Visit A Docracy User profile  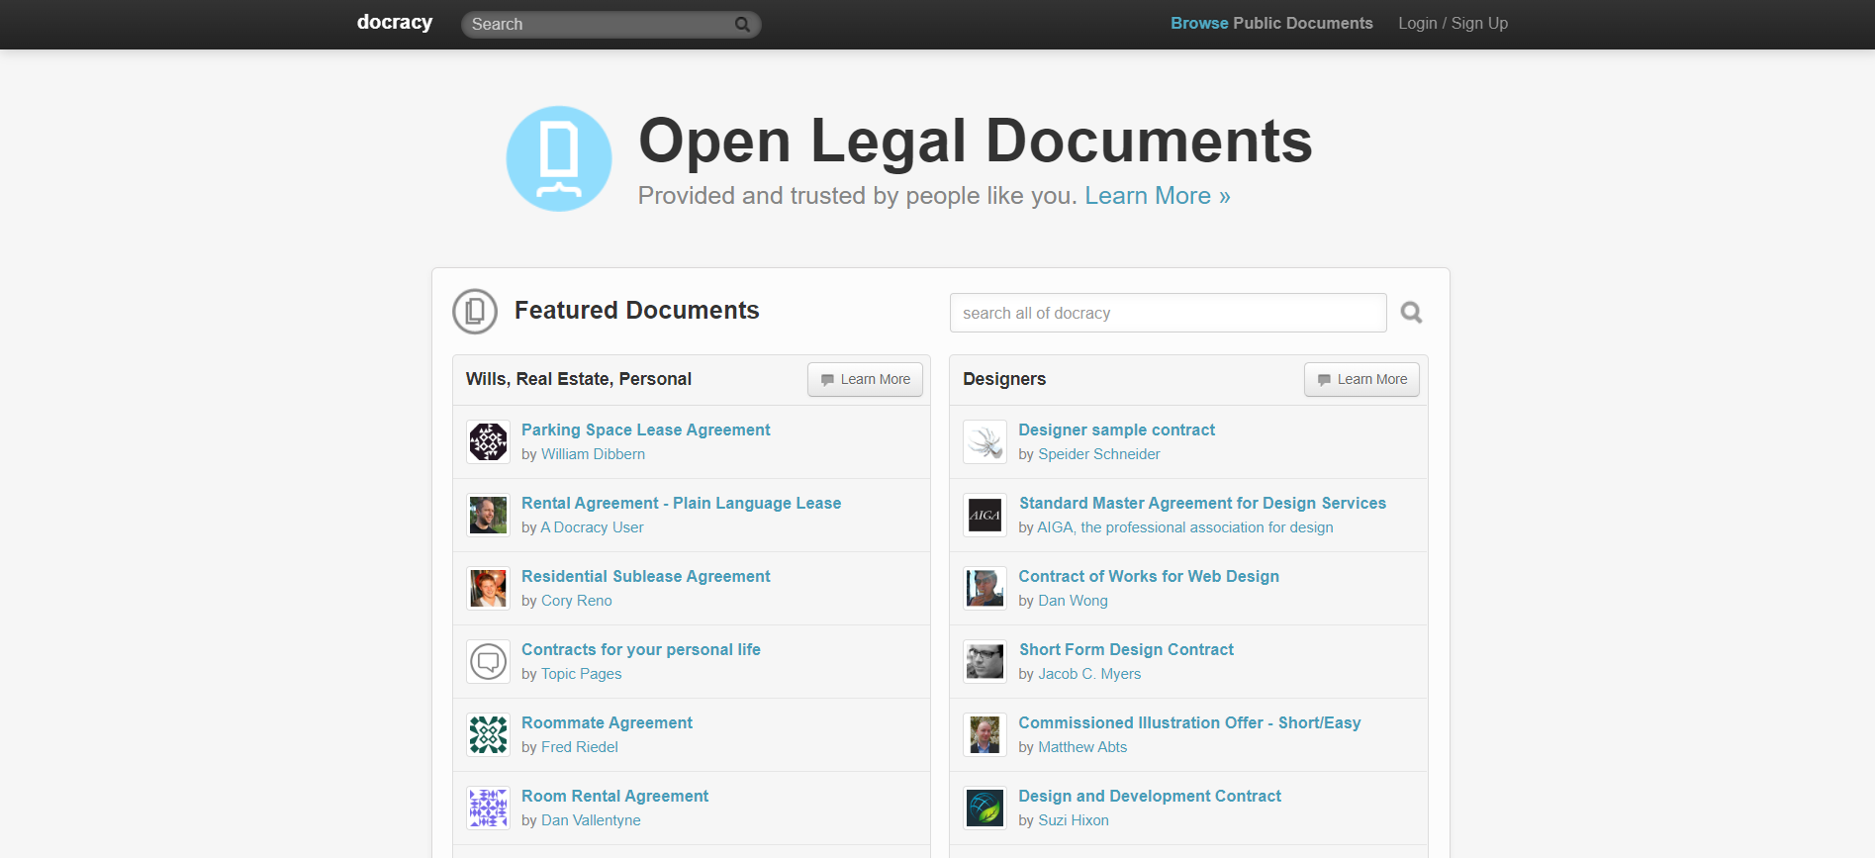coord(592,527)
